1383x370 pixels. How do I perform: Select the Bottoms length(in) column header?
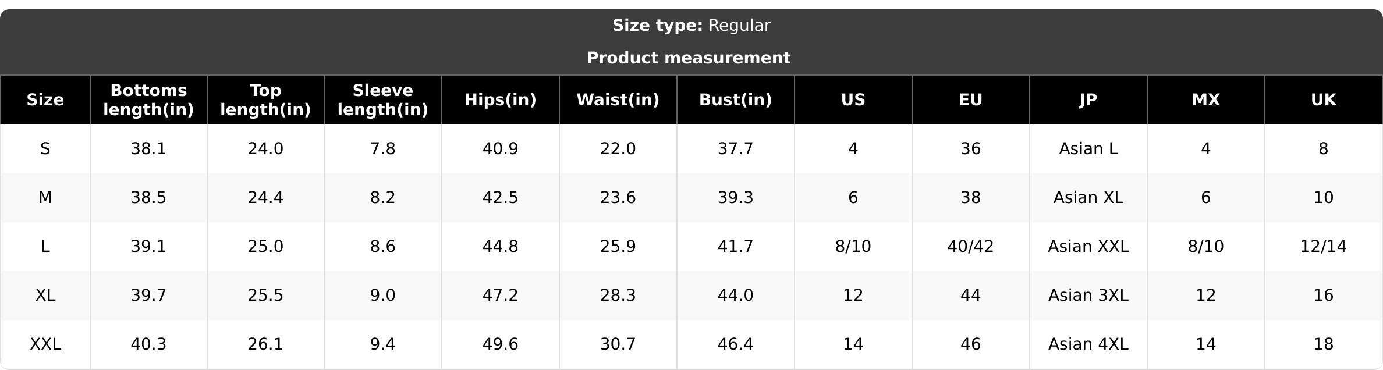(x=148, y=99)
